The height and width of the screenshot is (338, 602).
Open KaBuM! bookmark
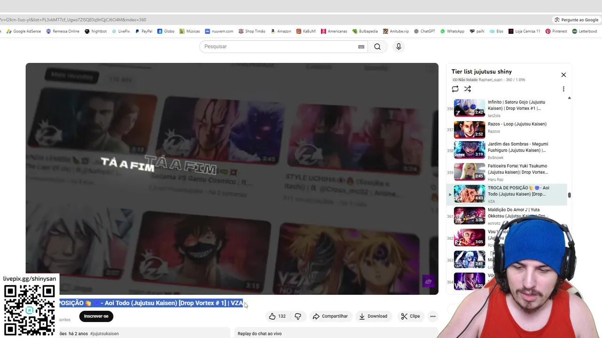[306, 31]
